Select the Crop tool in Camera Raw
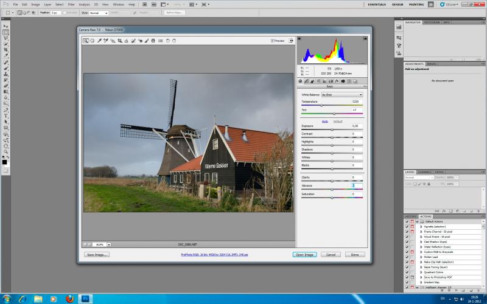The image size is (487, 304). (x=120, y=41)
